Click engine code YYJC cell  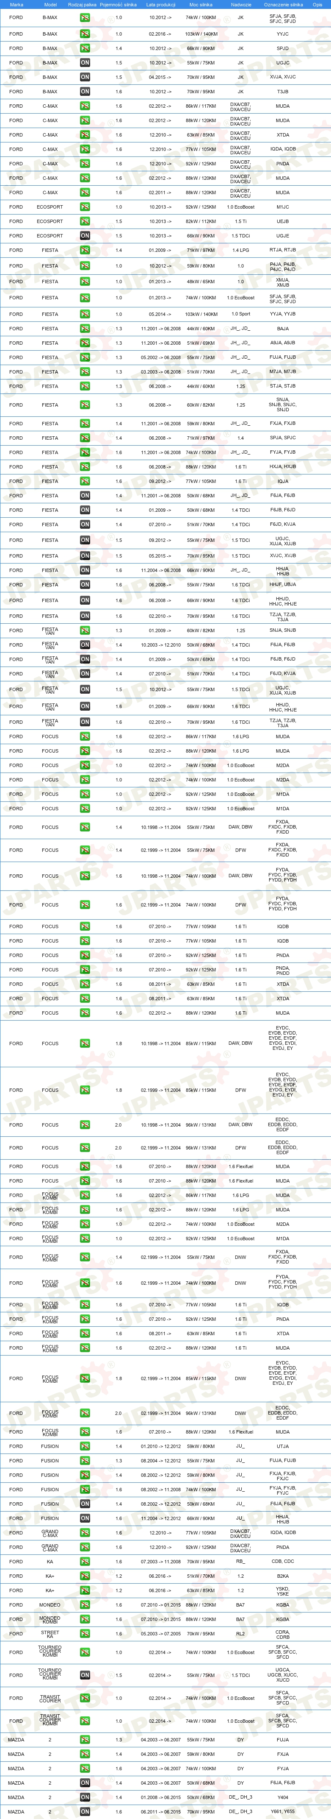(282, 34)
